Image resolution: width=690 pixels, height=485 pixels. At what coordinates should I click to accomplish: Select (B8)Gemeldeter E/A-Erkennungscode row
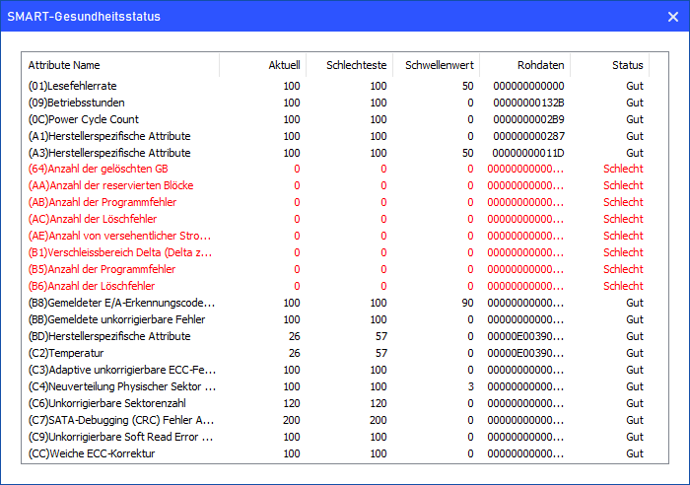336,303
